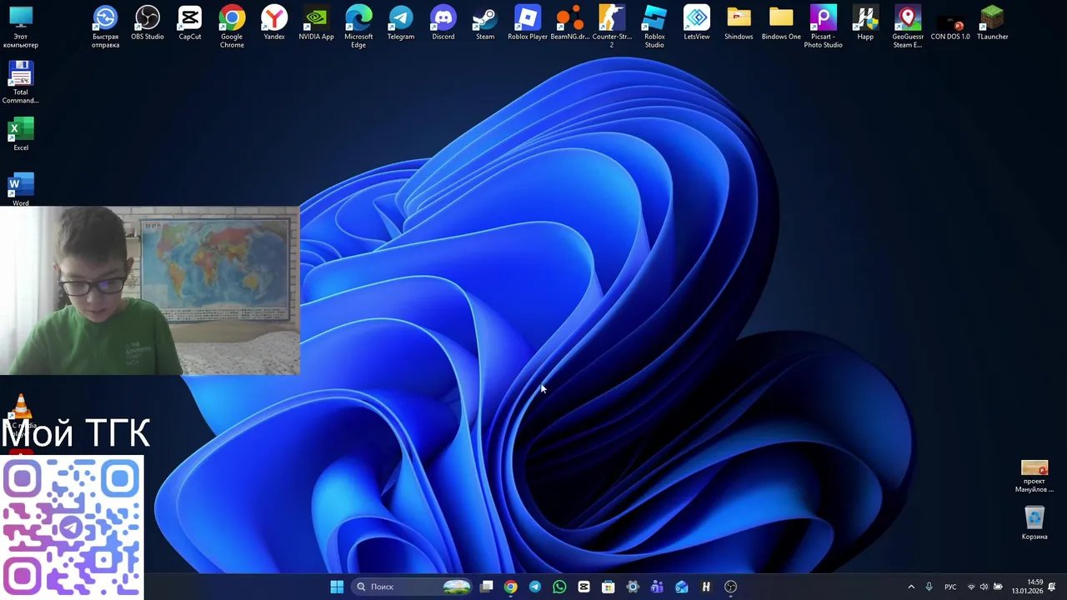Open Total Commander desktop icon

point(21,82)
